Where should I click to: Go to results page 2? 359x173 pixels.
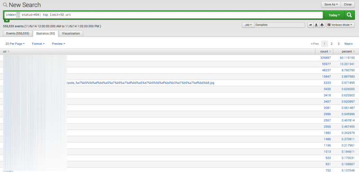[332, 43]
